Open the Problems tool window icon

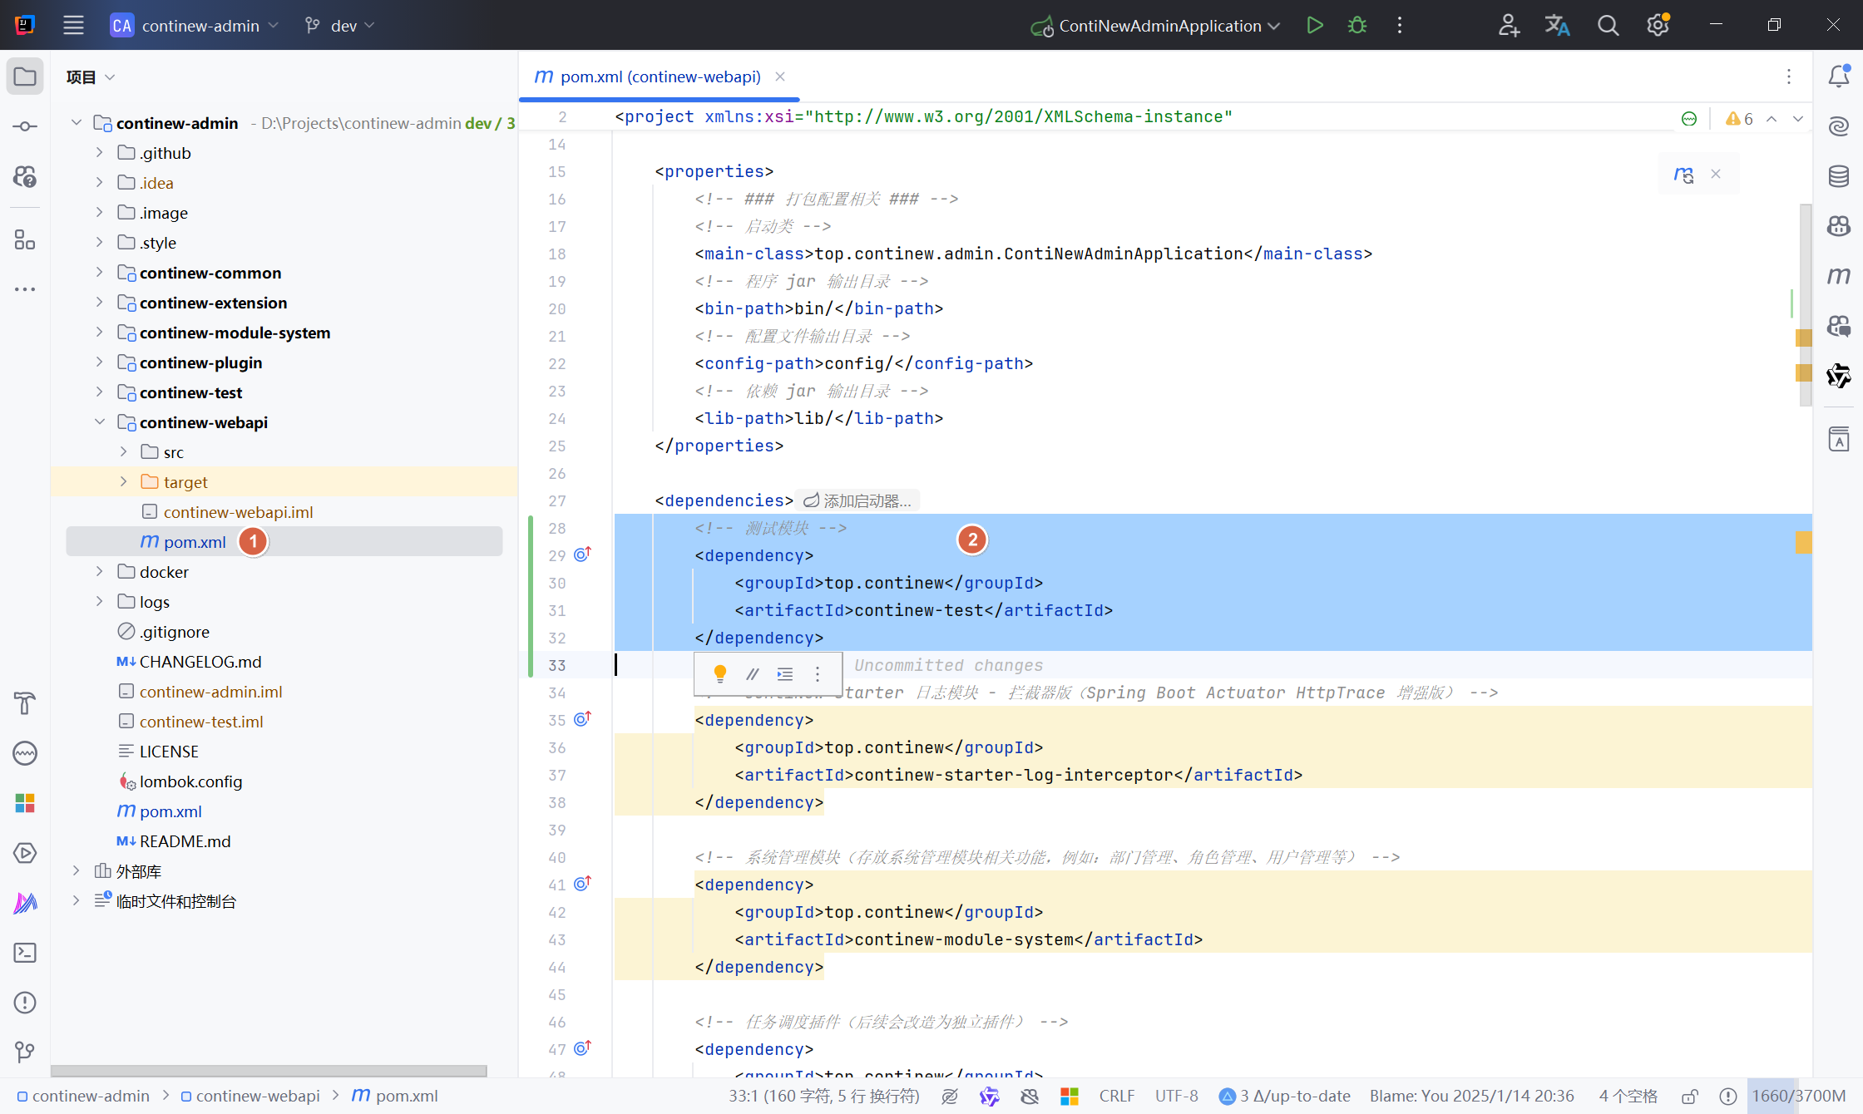coord(25,1003)
